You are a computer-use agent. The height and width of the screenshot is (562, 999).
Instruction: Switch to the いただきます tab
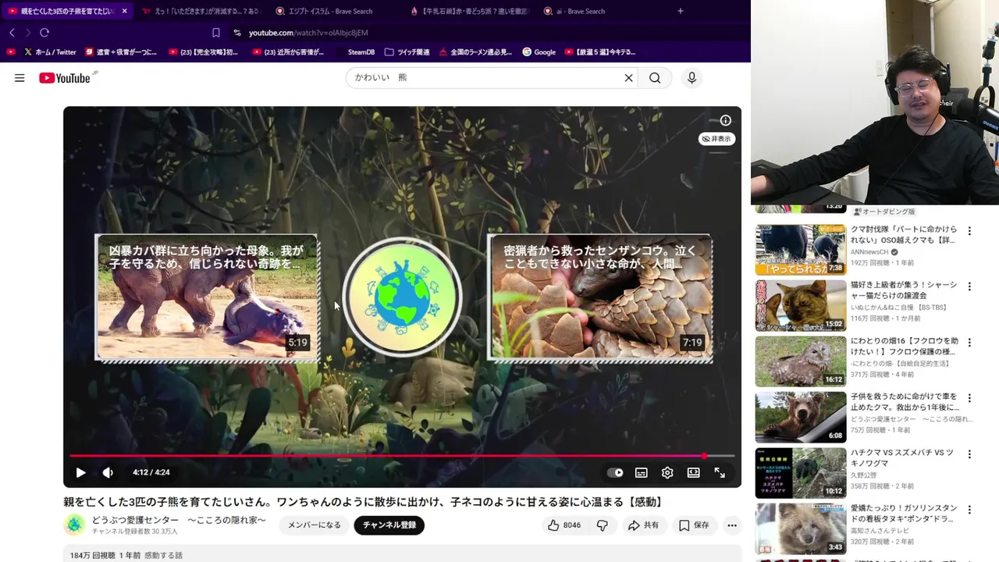pyautogui.click(x=201, y=11)
